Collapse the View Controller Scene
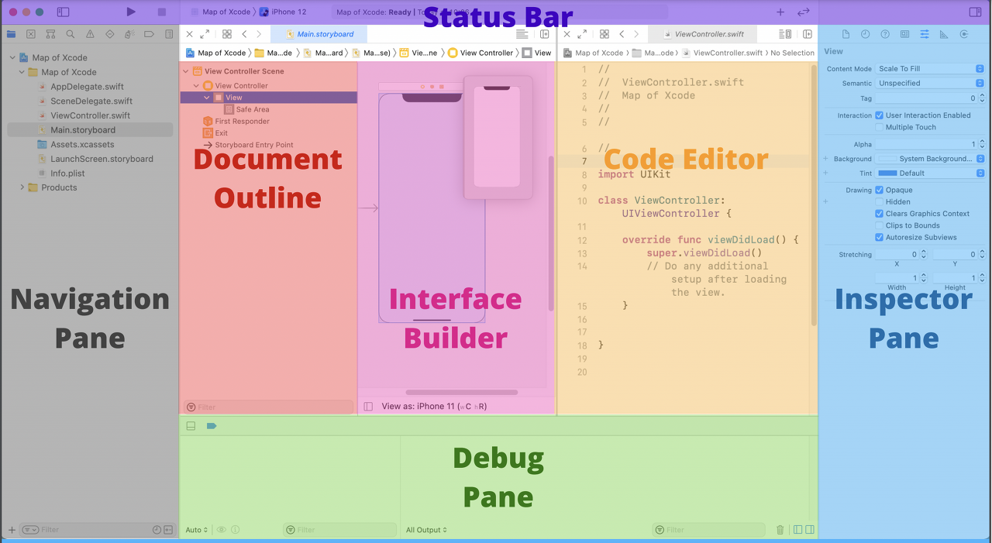Screen dimensions: 992x543 point(186,71)
